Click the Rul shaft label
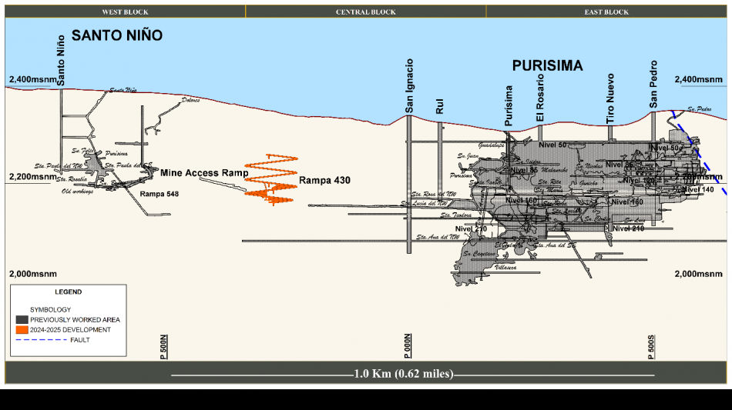This screenshot has width=732, height=410. pyautogui.click(x=440, y=106)
